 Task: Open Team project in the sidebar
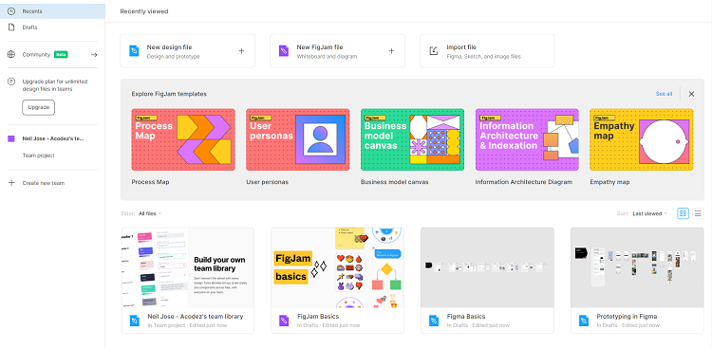coord(39,156)
